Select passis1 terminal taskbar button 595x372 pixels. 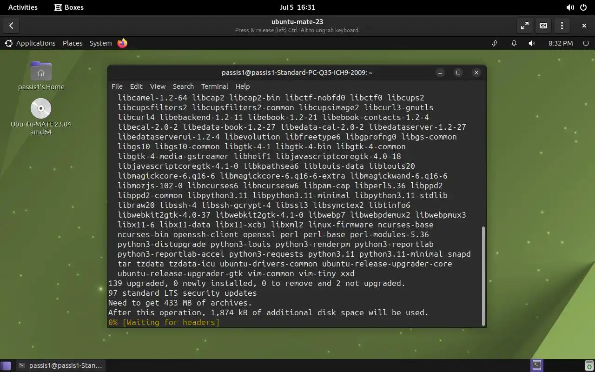pos(60,365)
